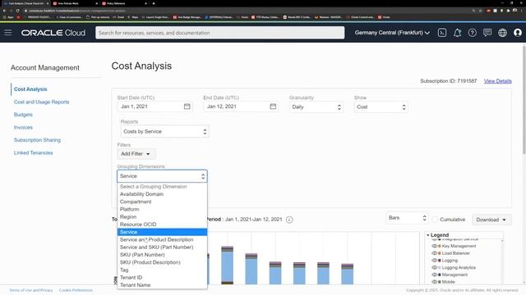This screenshot has width=526, height=295.
Task: Choose Tenant ID grouping option
Action: pyautogui.click(x=162, y=278)
